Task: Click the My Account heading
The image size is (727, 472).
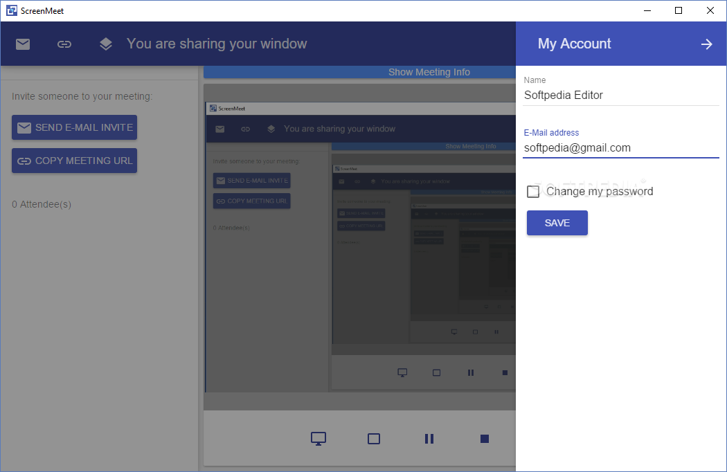Action: (575, 44)
